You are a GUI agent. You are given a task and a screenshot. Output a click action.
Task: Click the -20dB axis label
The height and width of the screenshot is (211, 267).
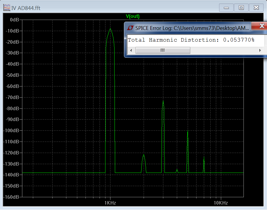click(x=12, y=42)
